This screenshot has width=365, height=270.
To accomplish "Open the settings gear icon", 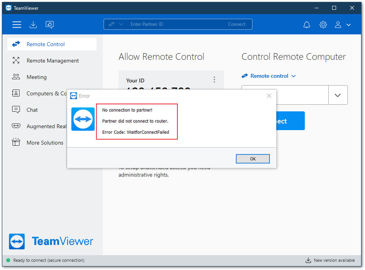I will tap(323, 25).
